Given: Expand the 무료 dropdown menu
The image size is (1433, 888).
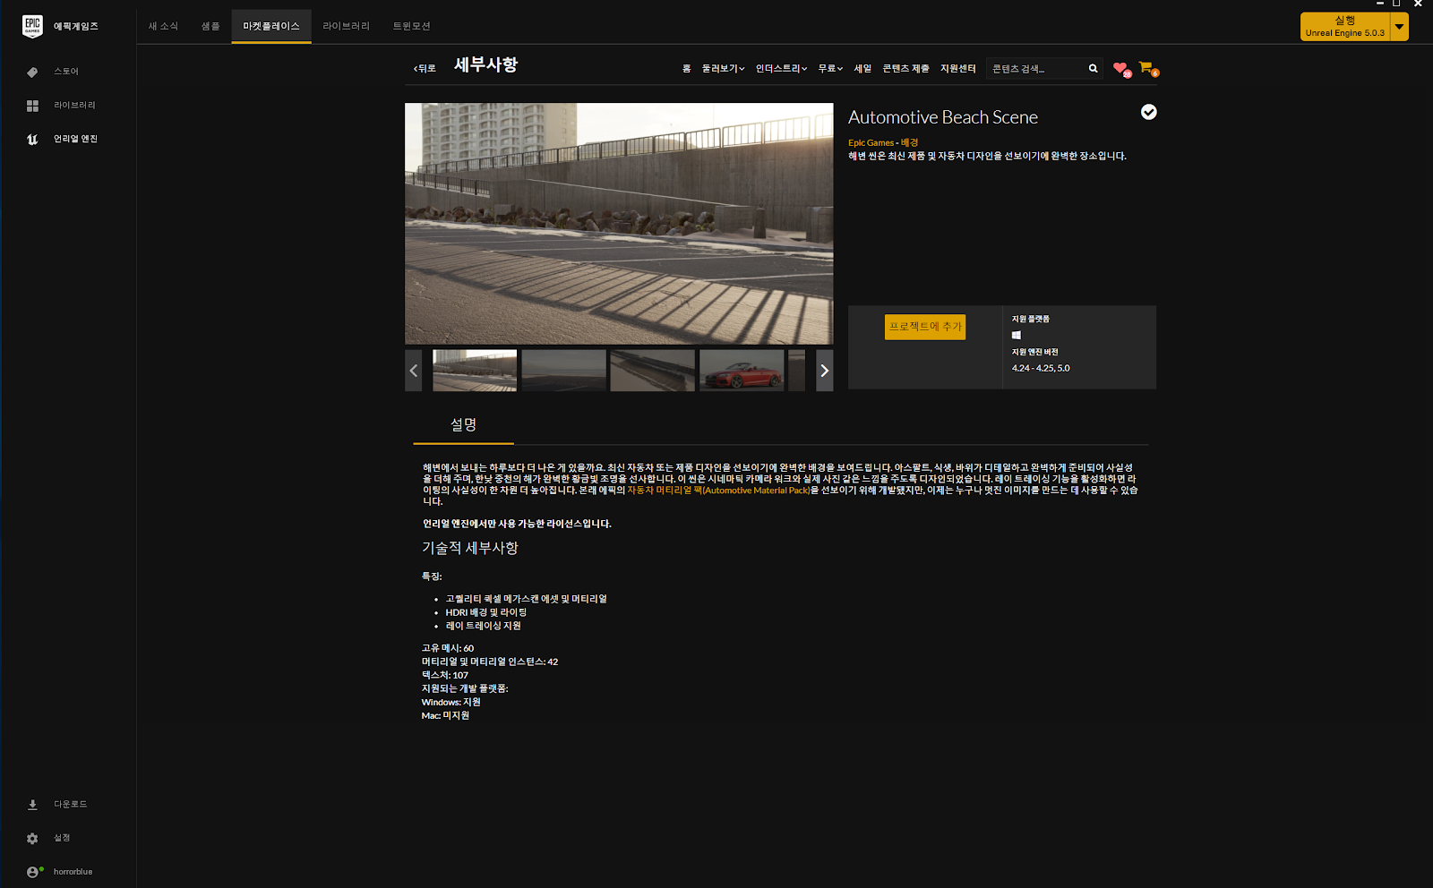Looking at the screenshot, I should [830, 69].
